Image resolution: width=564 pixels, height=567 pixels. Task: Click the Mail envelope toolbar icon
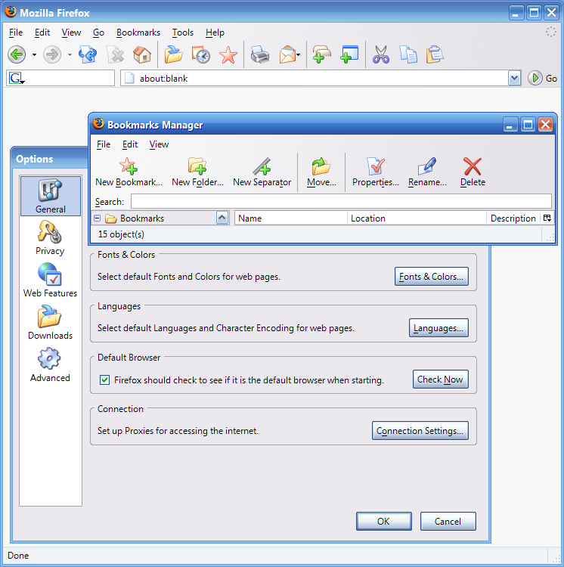[287, 55]
